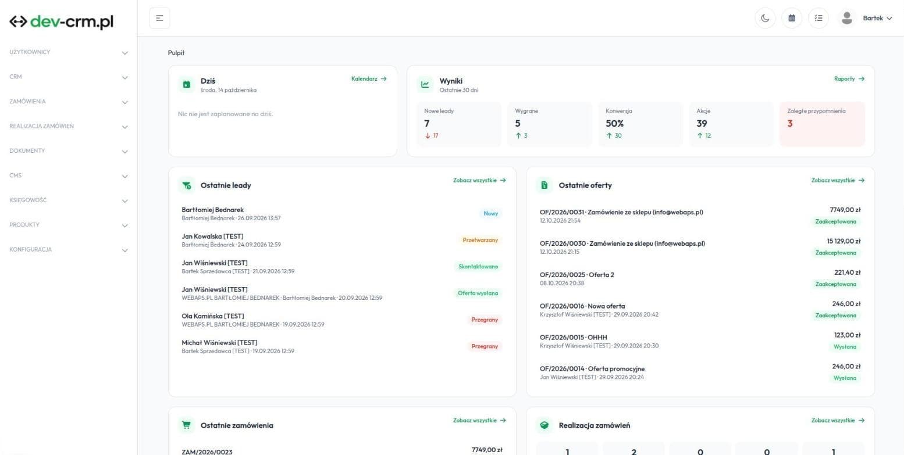This screenshot has width=904, height=455.
Task: Click the Ostatnie leady funnel icon
Action: tap(187, 185)
